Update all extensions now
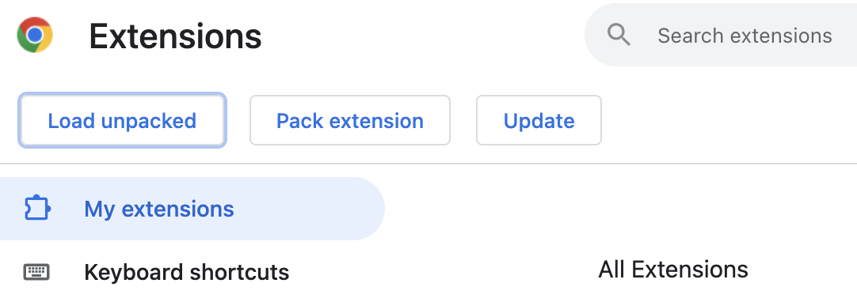This screenshot has height=302, width=857. pyautogui.click(x=539, y=120)
